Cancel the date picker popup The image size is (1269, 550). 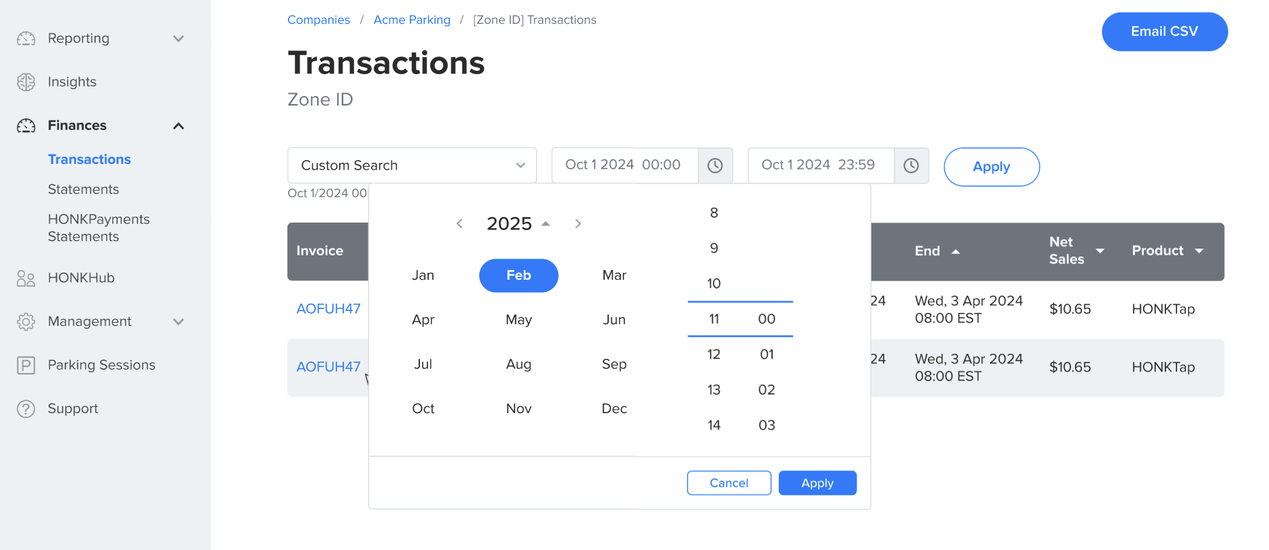[x=728, y=483]
